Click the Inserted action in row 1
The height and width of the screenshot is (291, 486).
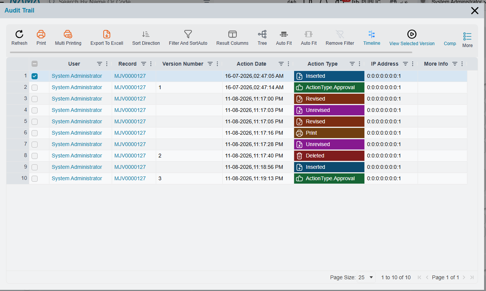tap(329, 76)
